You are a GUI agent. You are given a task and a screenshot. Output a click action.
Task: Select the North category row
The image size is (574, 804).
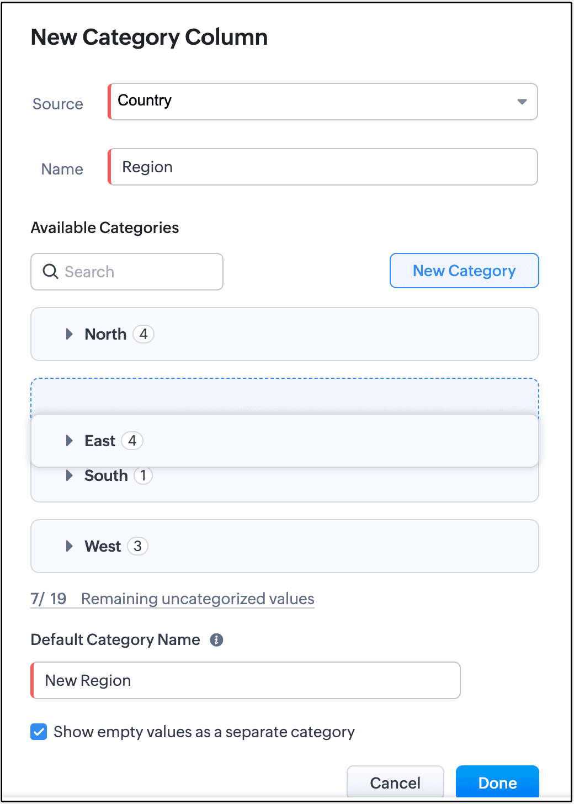click(331, 334)
